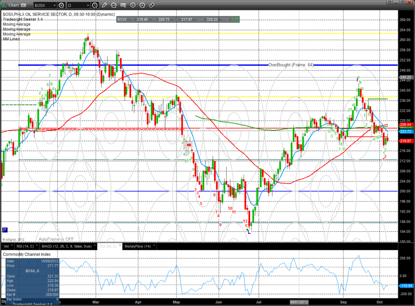Open the studies chart-line icon
415x306 pixels.
(x=114, y=5)
